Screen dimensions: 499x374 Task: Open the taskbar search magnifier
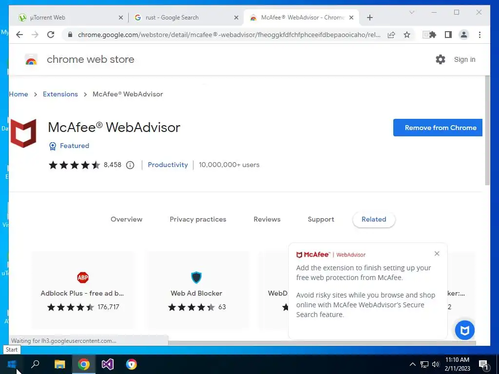[x=35, y=364]
